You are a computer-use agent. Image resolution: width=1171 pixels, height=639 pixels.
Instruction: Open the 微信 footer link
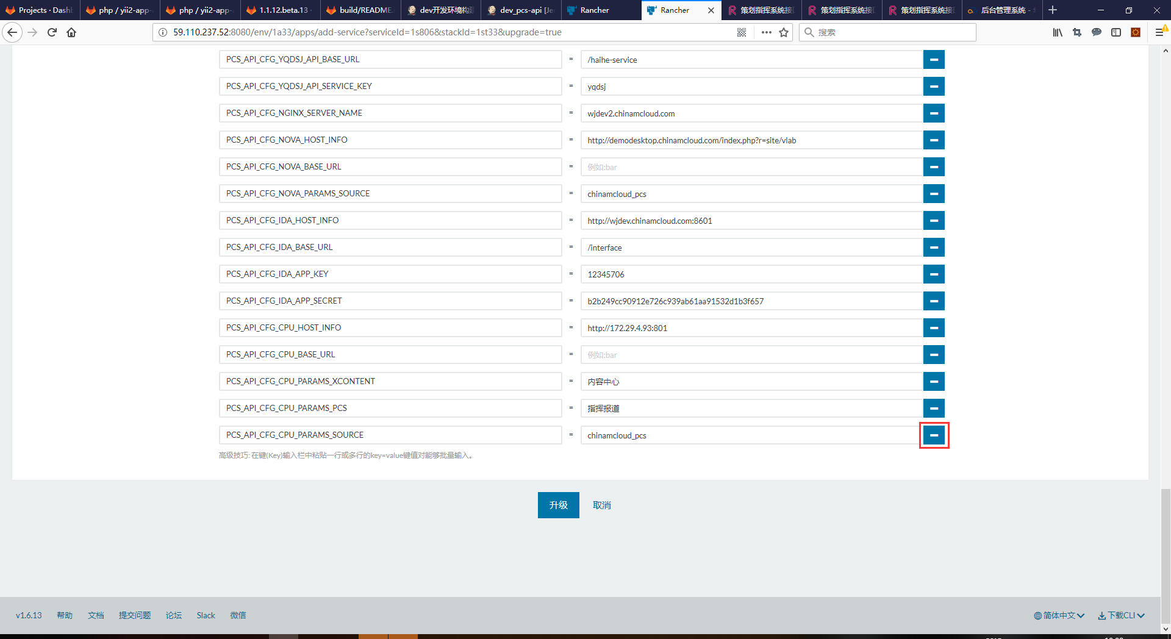[x=238, y=615]
